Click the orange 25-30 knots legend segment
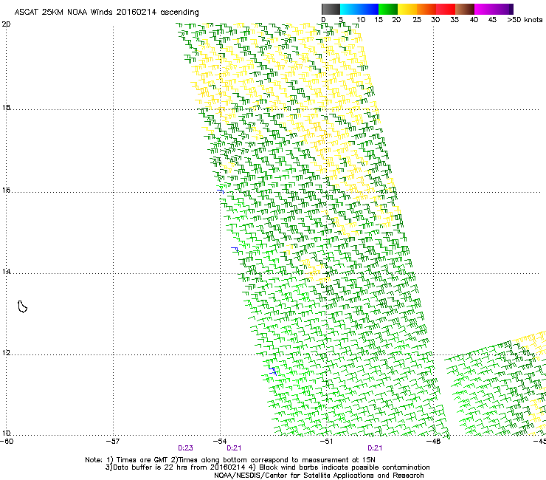546x480 pixels. tap(426, 9)
